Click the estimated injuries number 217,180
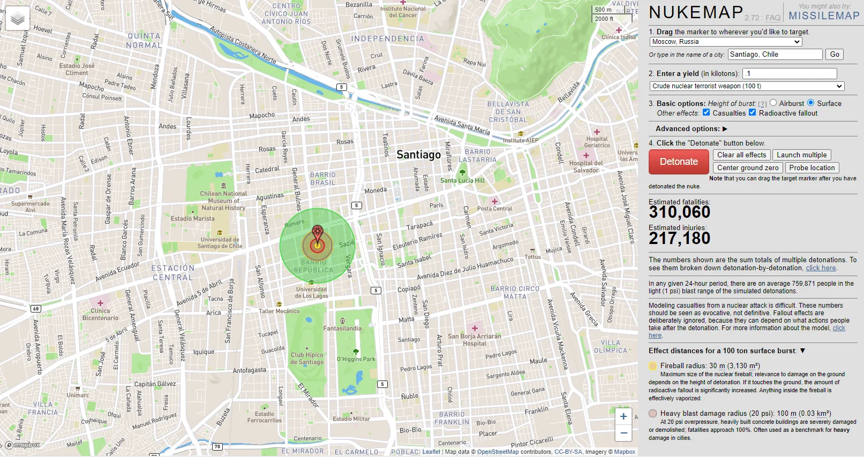This screenshot has width=864, height=457. pyautogui.click(x=679, y=238)
